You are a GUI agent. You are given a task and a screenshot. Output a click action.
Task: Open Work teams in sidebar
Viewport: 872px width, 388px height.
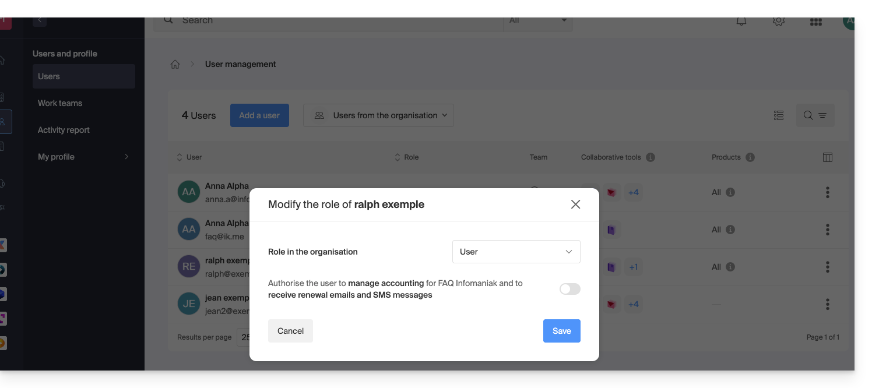click(x=60, y=103)
